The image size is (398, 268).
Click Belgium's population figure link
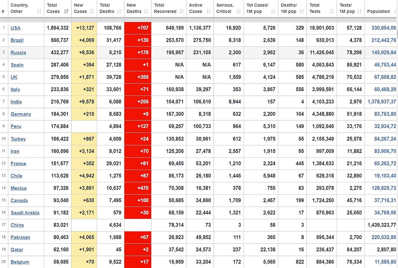(385, 262)
